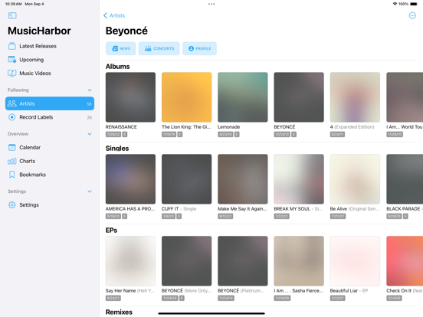423x317 pixels.
Task: Click the Lemonade title text
Action: click(229, 127)
